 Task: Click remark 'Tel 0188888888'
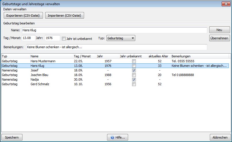click(183, 75)
